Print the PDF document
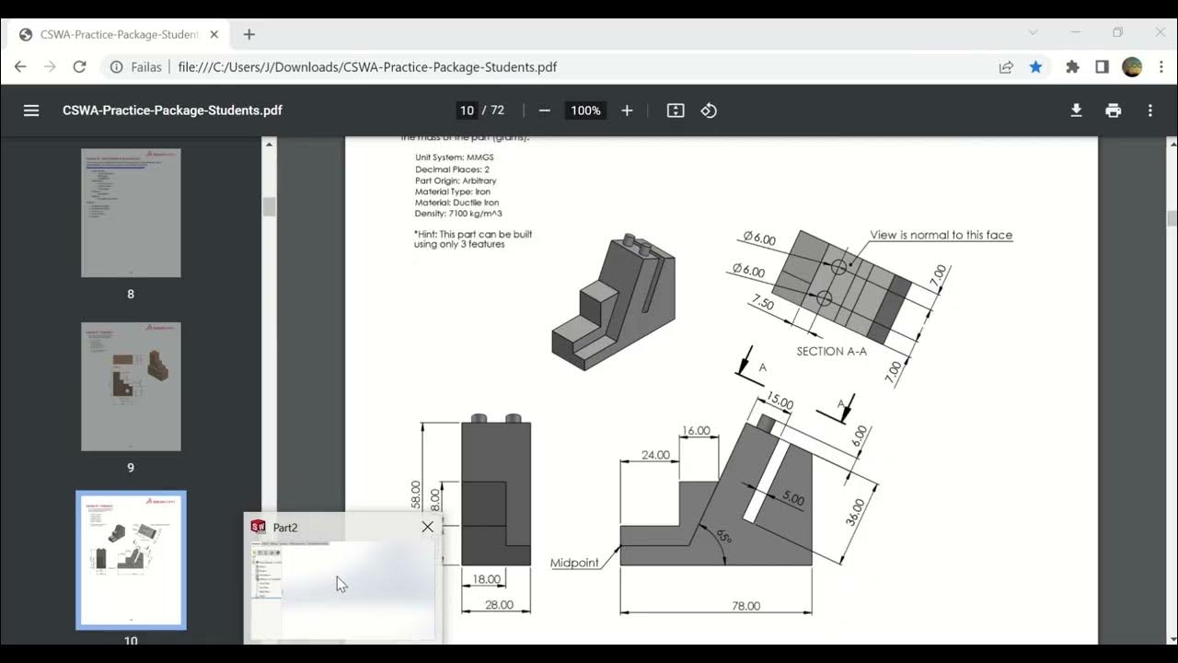The height and width of the screenshot is (663, 1178). (x=1114, y=110)
